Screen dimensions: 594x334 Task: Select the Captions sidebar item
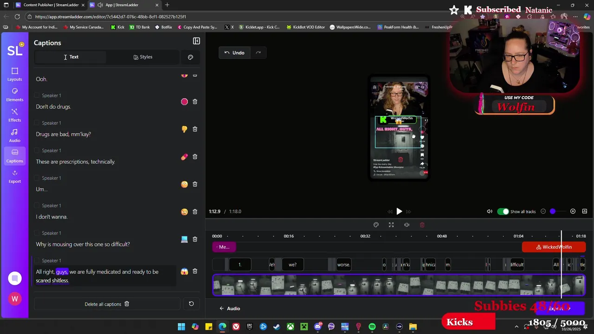[14, 156]
